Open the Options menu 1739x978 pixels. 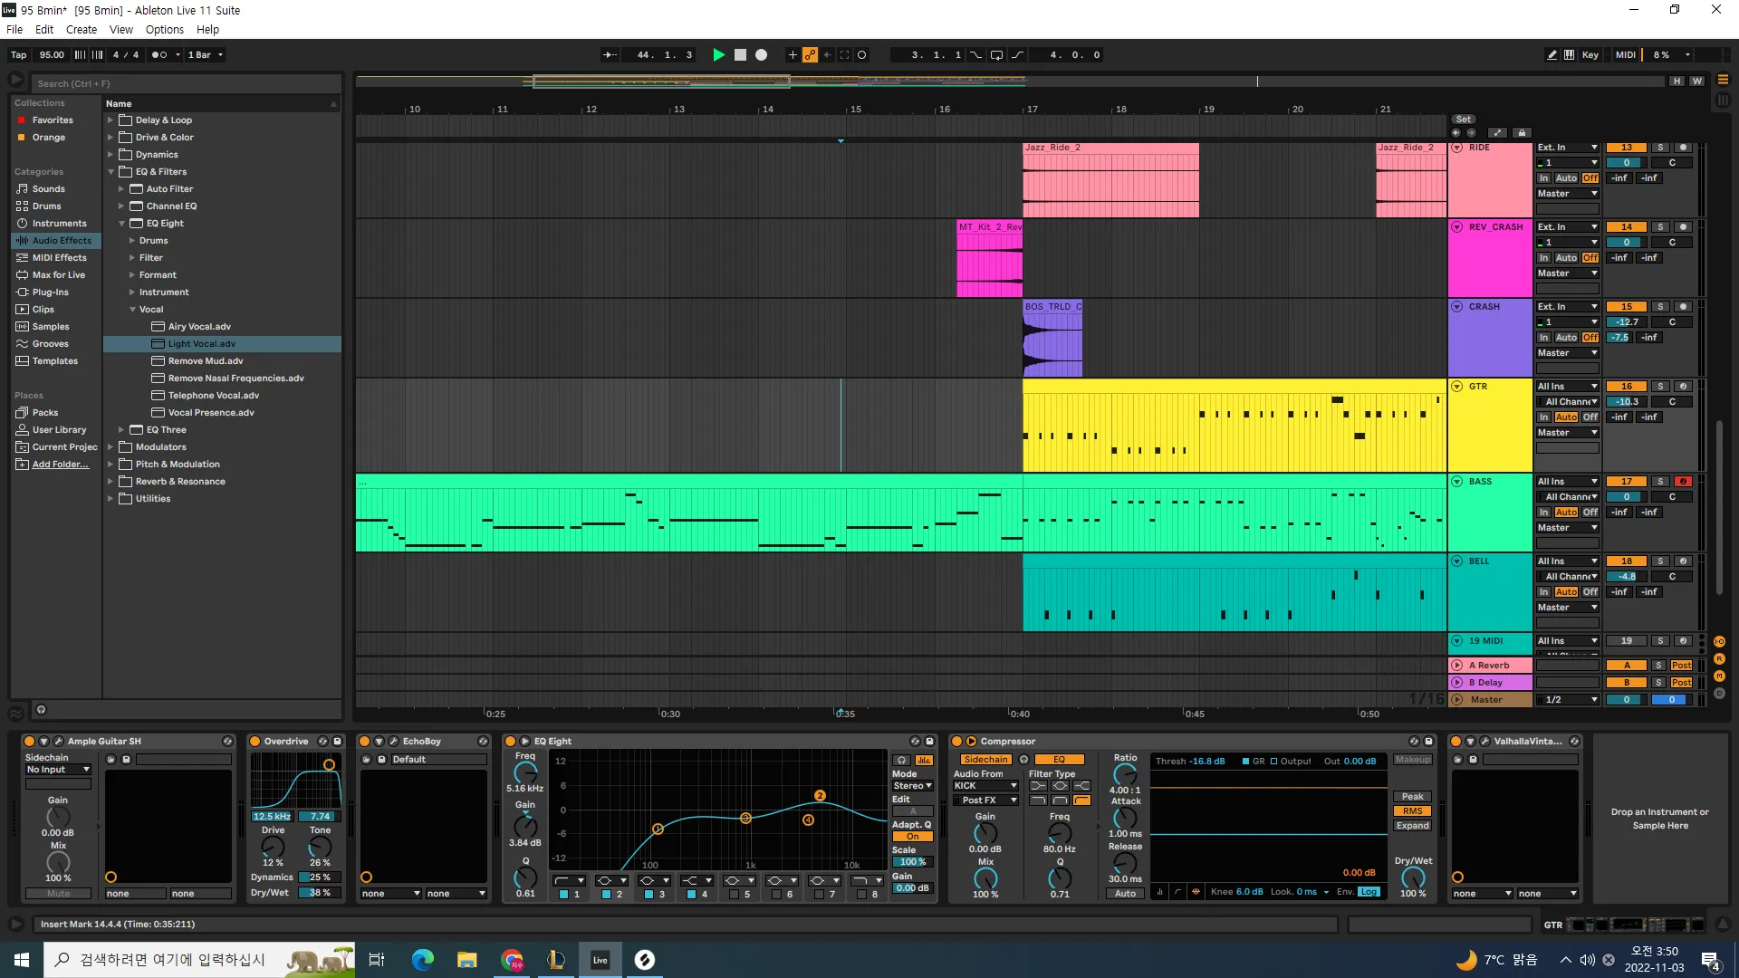164,30
